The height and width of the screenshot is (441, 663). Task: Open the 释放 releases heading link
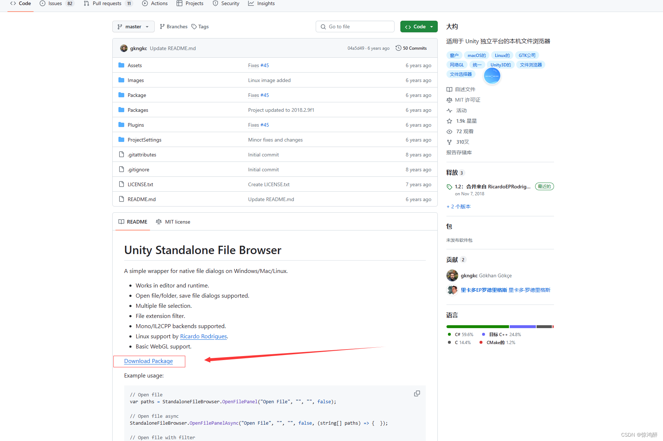455,173
